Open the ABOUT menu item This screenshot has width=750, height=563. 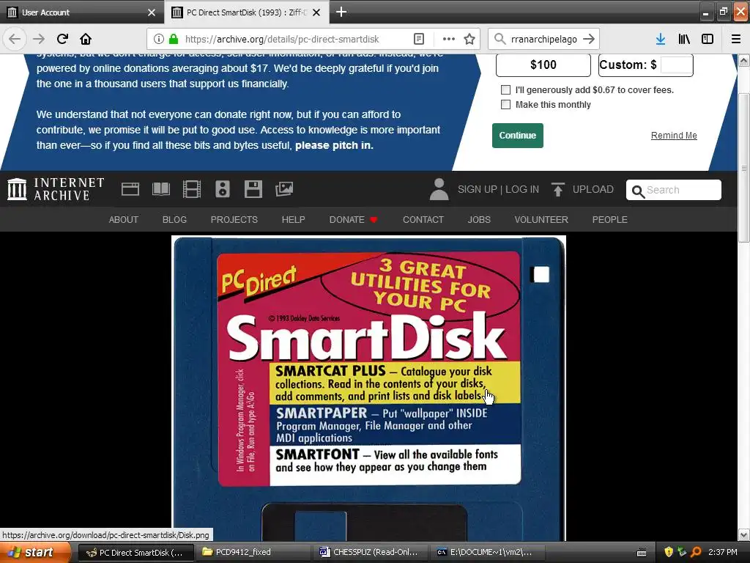(123, 220)
